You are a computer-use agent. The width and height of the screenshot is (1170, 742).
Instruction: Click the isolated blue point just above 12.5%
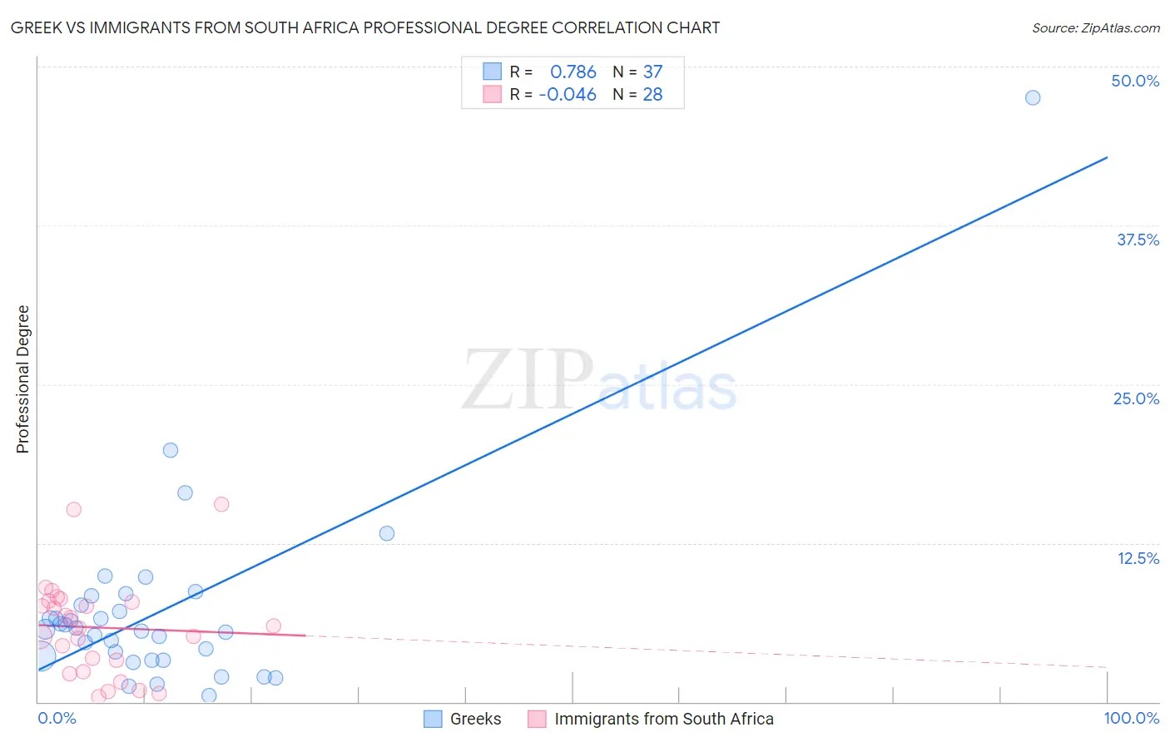point(387,533)
